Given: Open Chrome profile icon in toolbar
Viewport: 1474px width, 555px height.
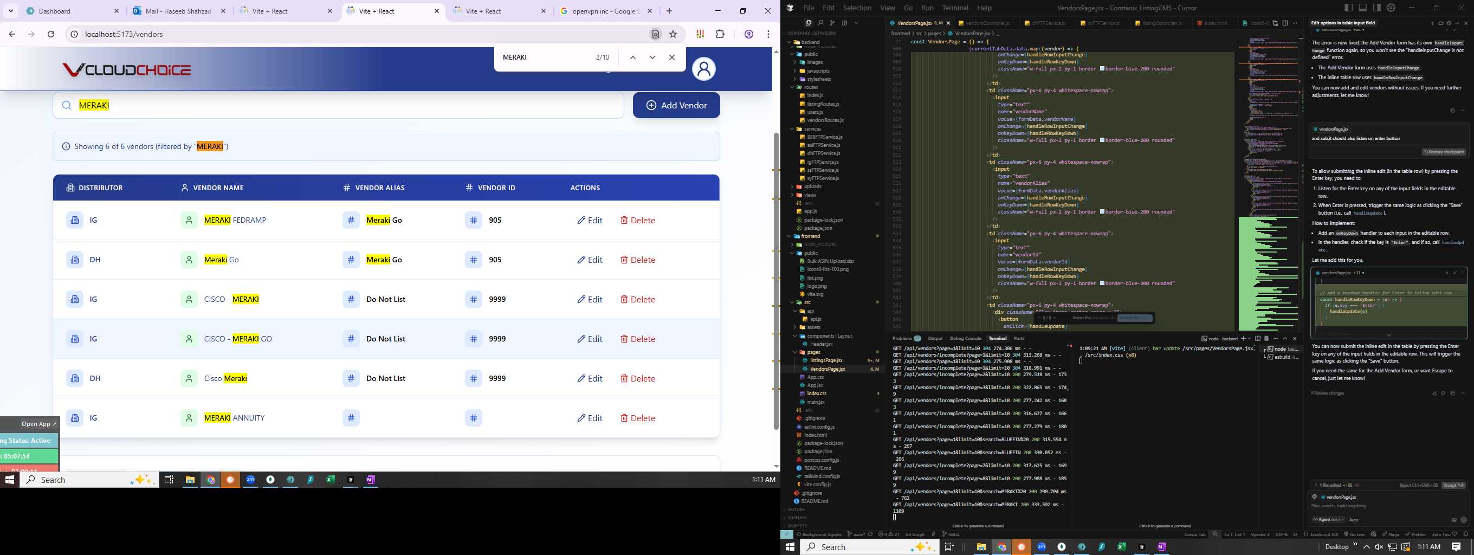Looking at the screenshot, I should pos(748,34).
